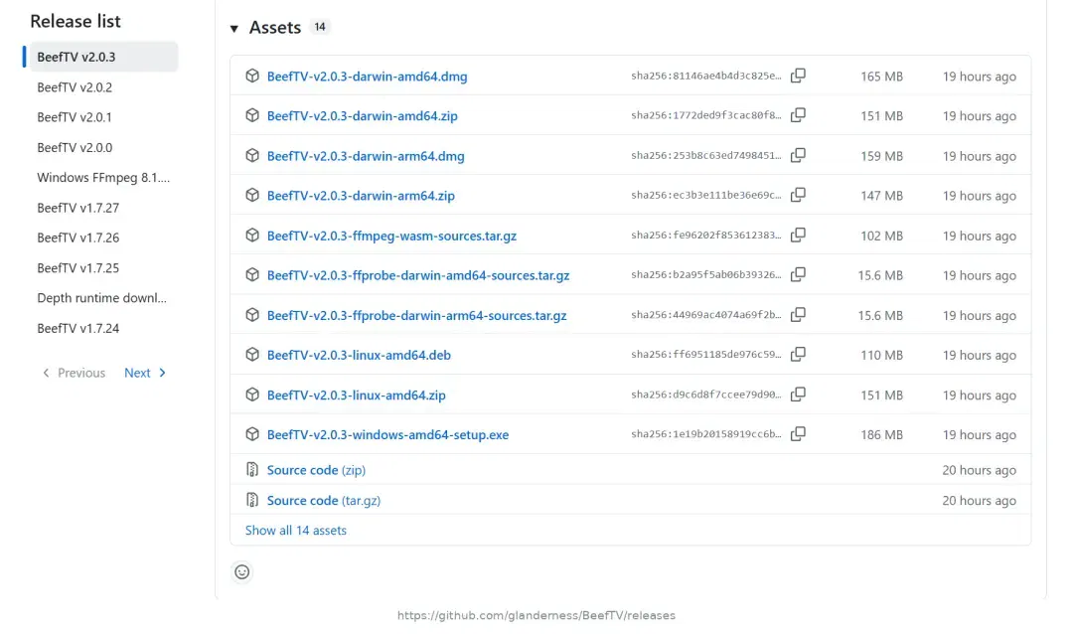The image size is (1073, 634).
Task: Download BeefTV-v2.0.3-darwin-amd64.zip
Action: pyautogui.click(x=362, y=115)
